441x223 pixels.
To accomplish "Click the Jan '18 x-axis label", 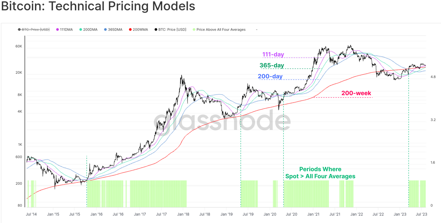I will pos(183,214).
